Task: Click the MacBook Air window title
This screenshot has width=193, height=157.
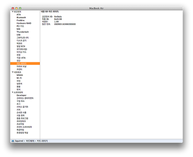Action: [96, 8]
